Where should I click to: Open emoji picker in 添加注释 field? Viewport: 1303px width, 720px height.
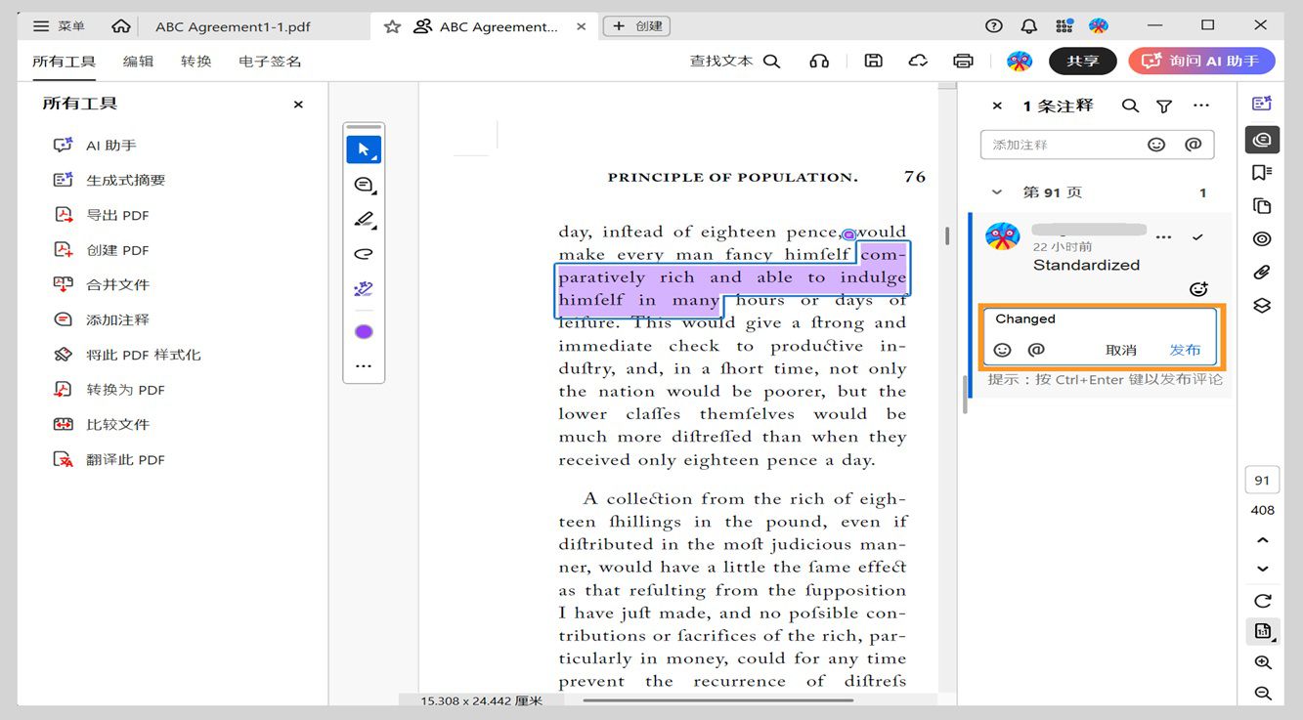pos(1156,145)
